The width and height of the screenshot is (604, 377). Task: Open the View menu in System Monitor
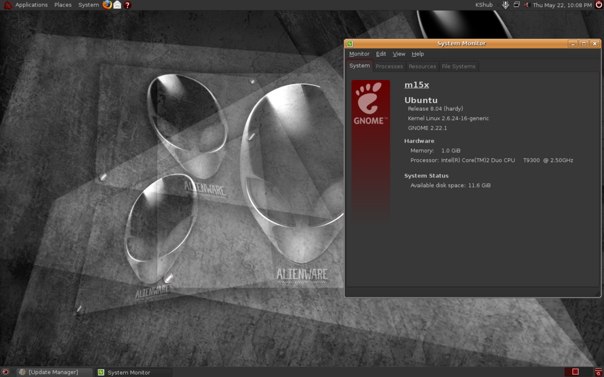point(399,54)
